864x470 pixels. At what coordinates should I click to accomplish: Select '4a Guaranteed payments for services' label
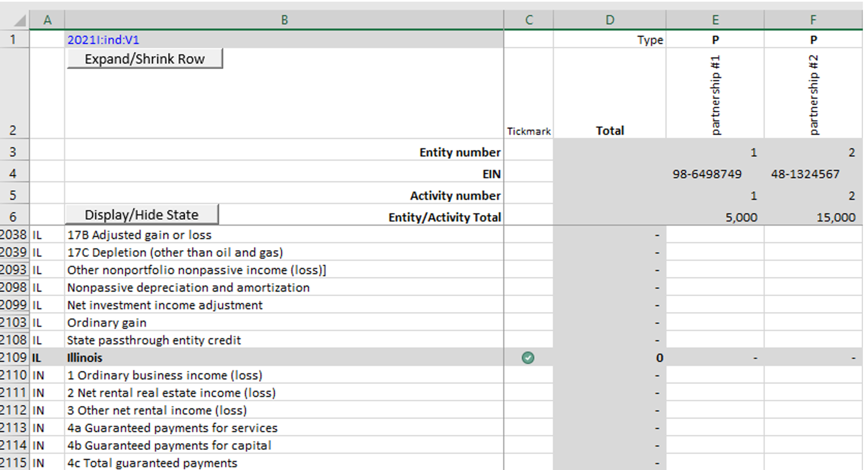click(172, 428)
